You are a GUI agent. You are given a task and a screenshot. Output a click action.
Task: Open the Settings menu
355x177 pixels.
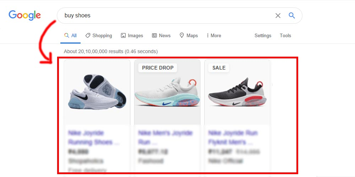pos(263,35)
